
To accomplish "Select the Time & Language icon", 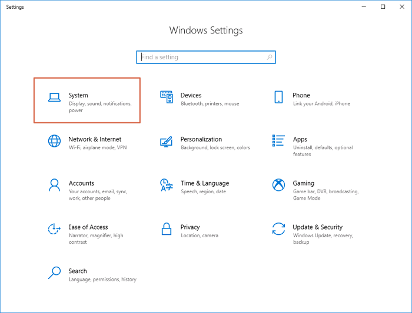I will 167,185.
